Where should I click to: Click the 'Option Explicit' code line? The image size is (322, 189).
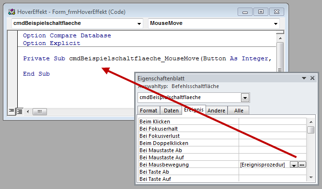[x=52, y=43]
